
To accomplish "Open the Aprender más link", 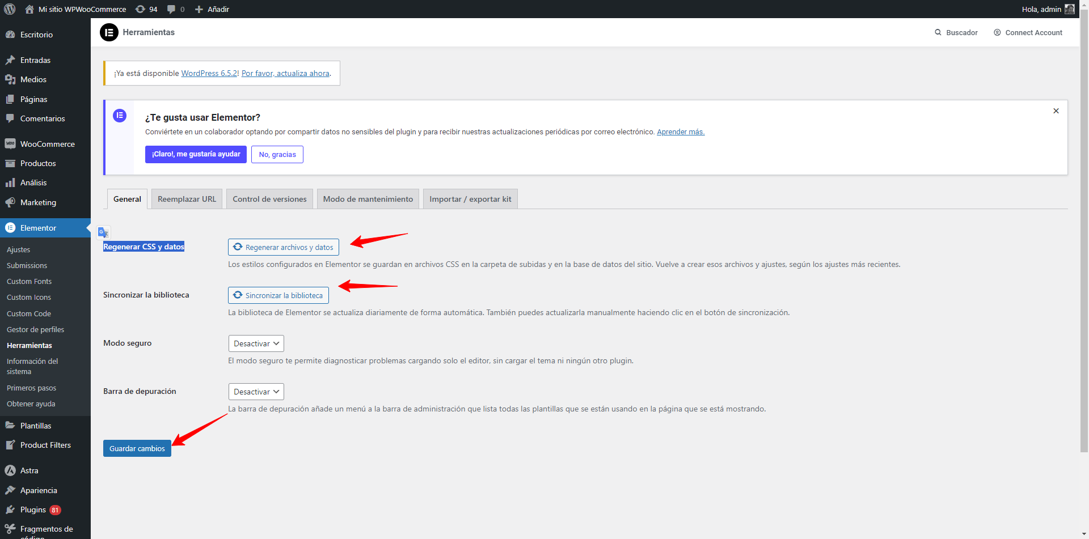I will (x=681, y=131).
